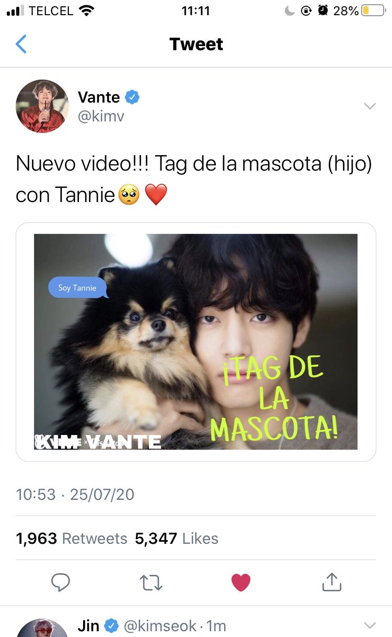The image size is (392, 637).
Task: Expand the options chevron on Vante's tweet
Action: coord(370,106)
